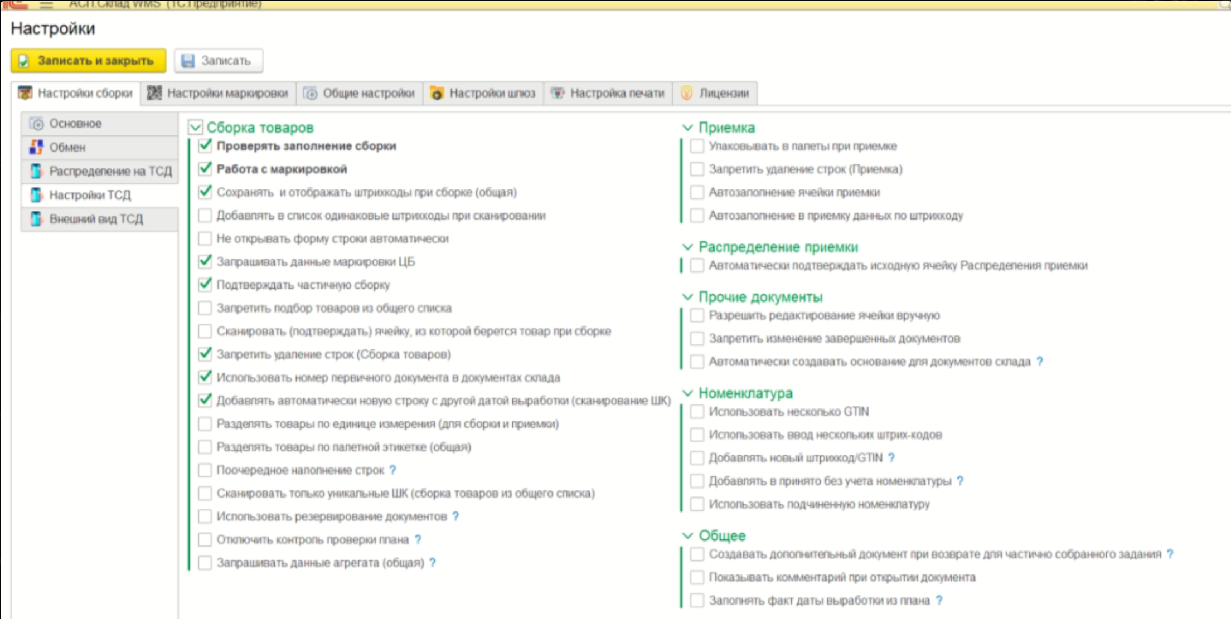This screenshot has height=619, width=1231.
Task: Click the checkmark icon on Записать и закрыть
Action: pyautogui.click(x=23, y=61)
